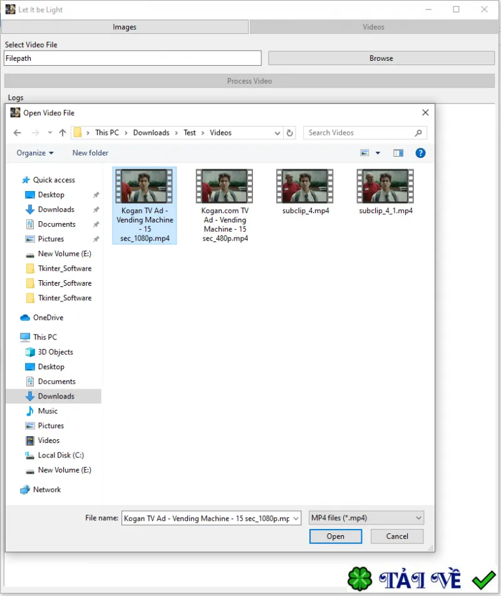
Task: Click the Local Disk (C:) drive icon
Action: pyautogui.click(x=29, y=456)
